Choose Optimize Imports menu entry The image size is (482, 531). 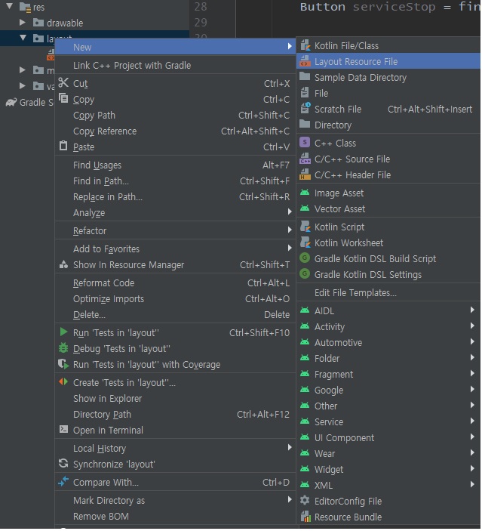click(175, 298)
